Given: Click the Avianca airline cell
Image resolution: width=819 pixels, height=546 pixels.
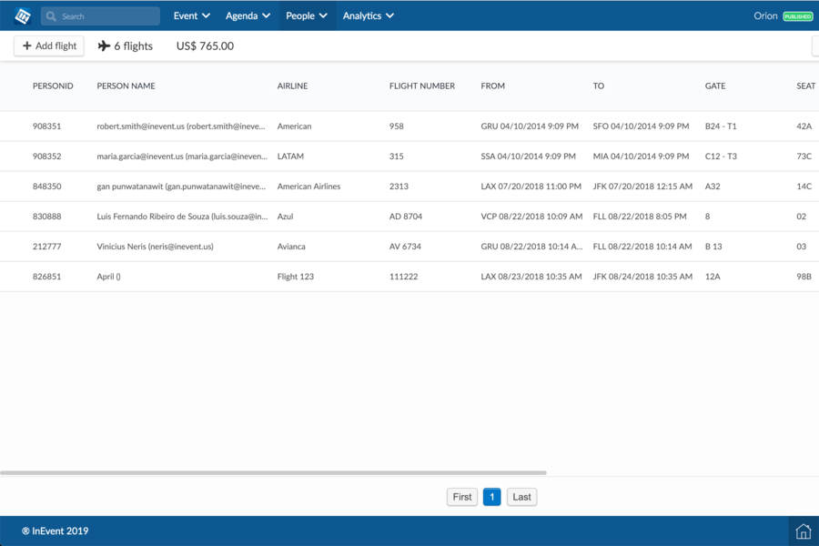Looking at the screenshot, I should 291,246.
